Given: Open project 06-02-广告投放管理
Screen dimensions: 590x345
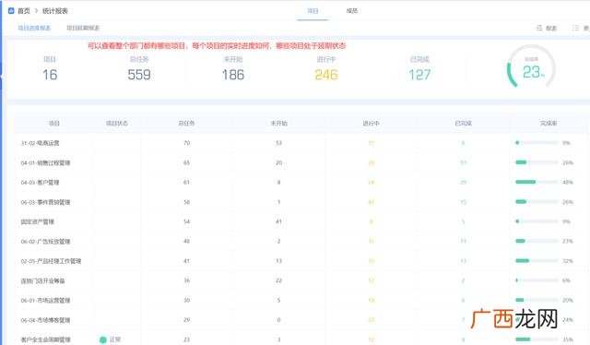Looking at the screenshot, I should pos(45,242).
